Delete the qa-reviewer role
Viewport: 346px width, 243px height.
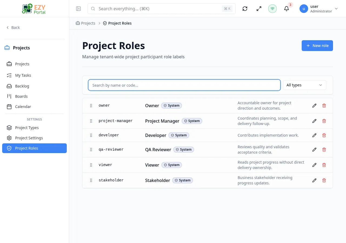tap(324, 150)
